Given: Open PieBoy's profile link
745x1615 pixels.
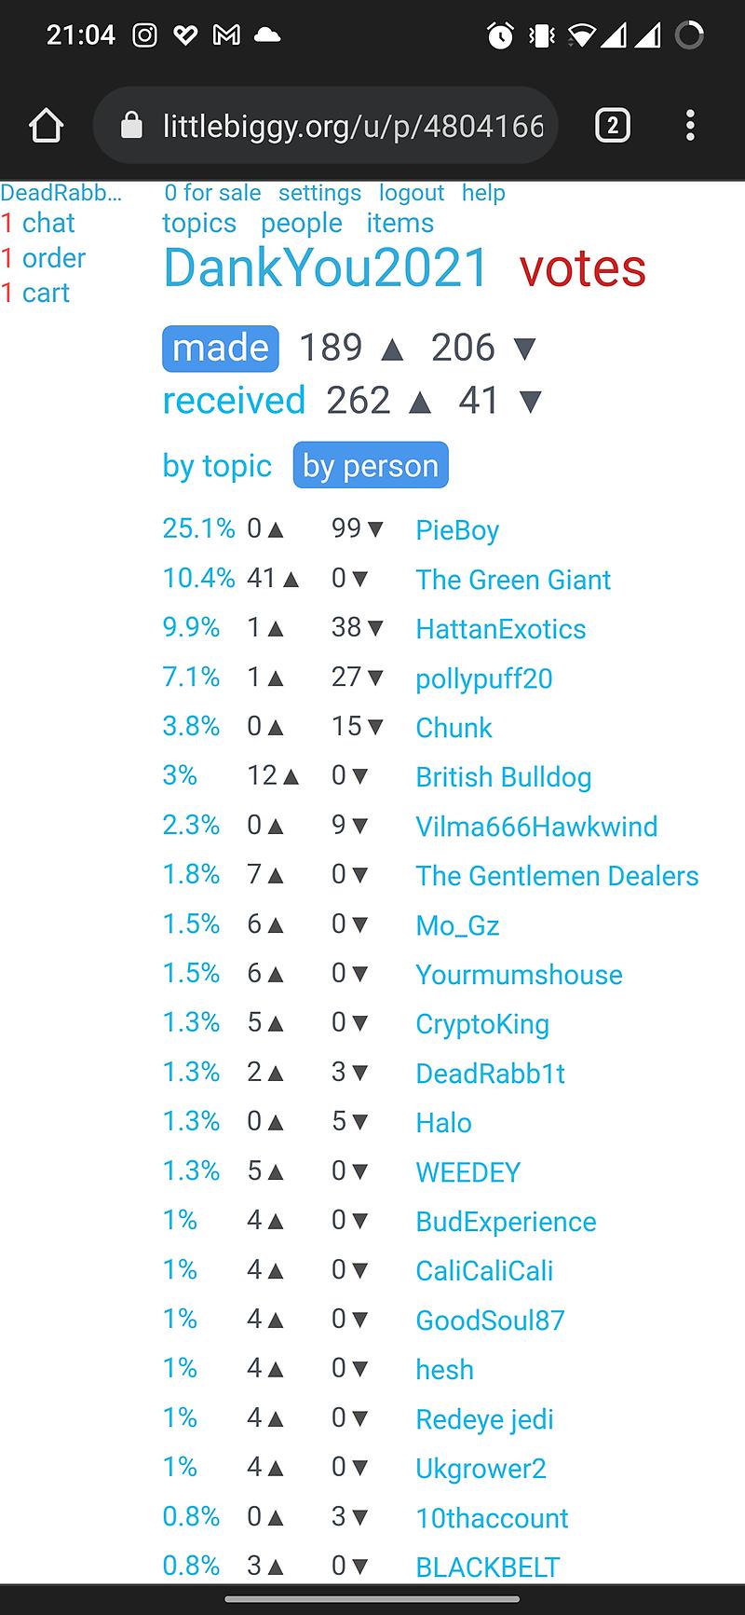Looking at the screenshot, I should point(457,530).
